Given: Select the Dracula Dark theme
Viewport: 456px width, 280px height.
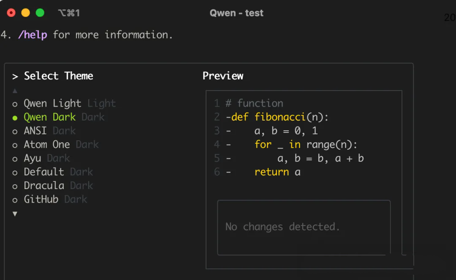Looking at the screenshot, I should pos(53,186).
